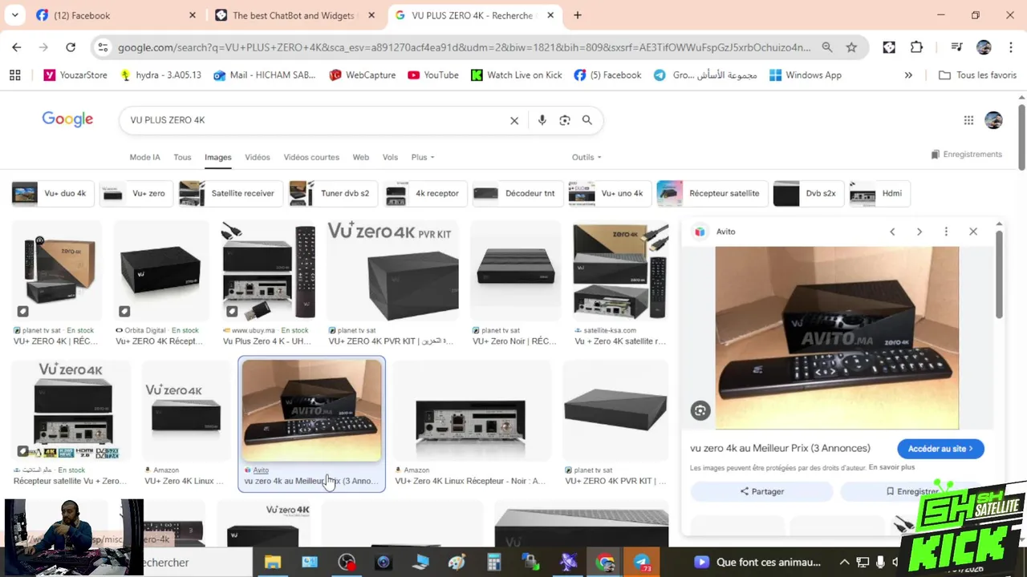Show more bookmarks chevron
Viewport: 1027px width, 577px height.
(908, 75)
